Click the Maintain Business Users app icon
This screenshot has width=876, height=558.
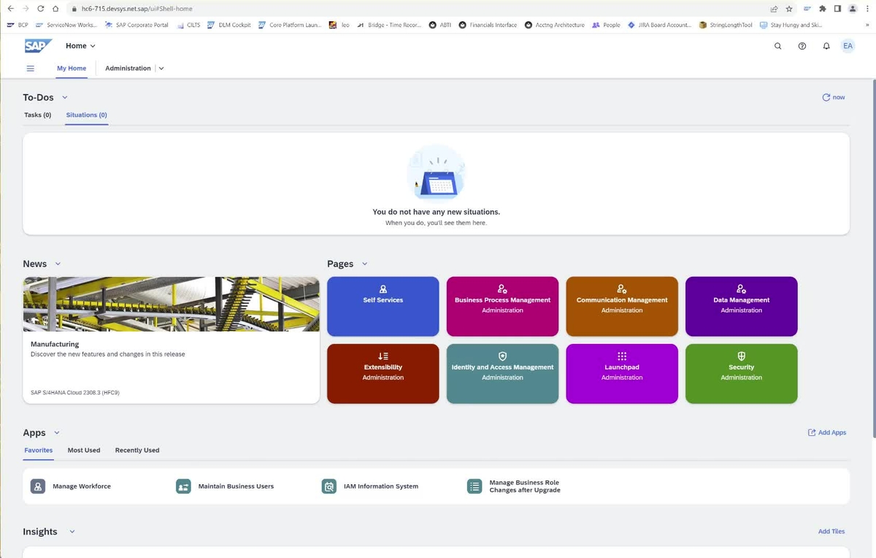[183, 486]
